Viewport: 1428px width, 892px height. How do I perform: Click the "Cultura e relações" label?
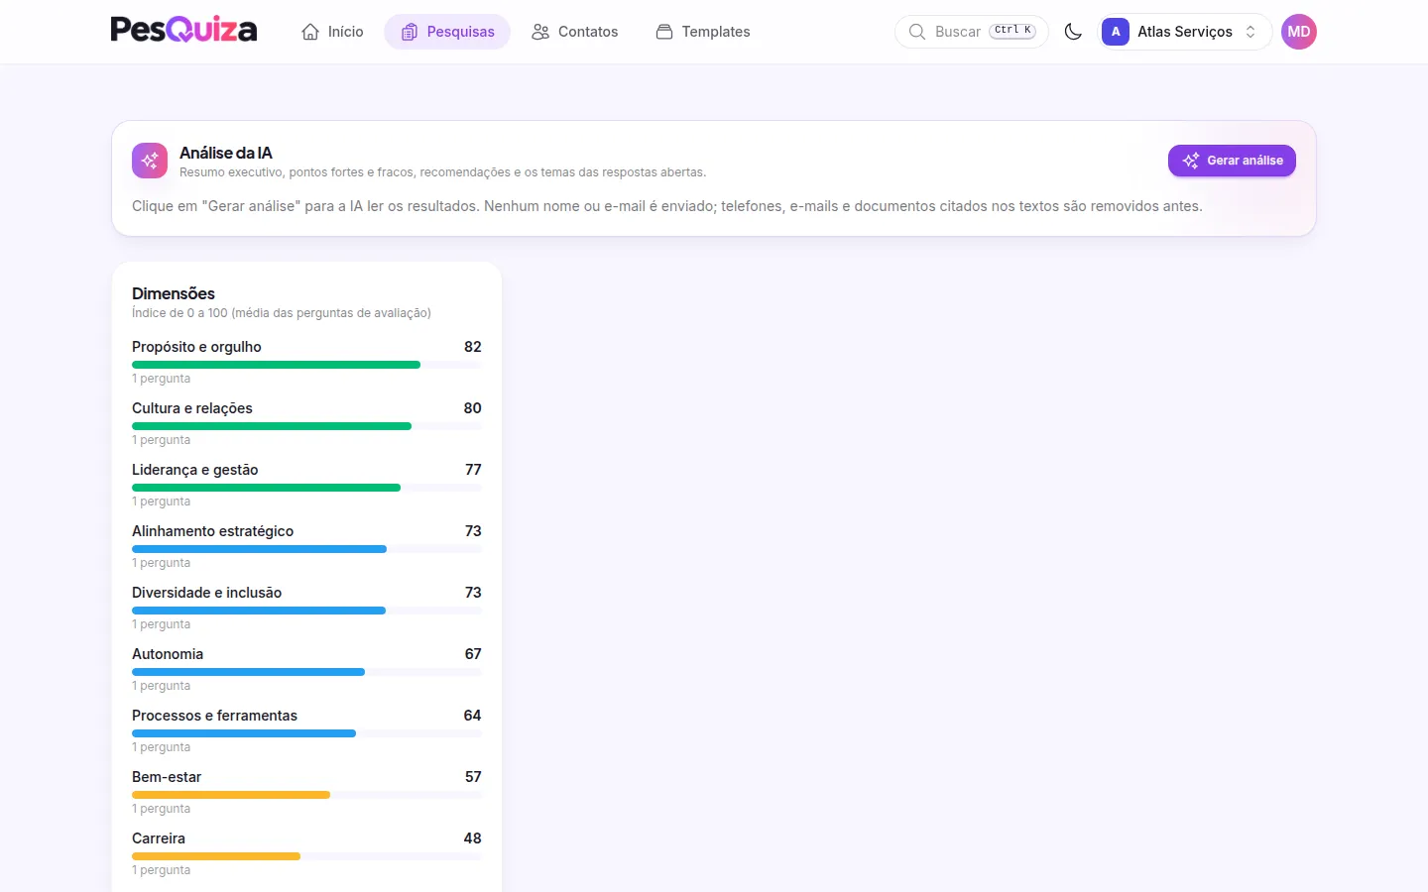(x=192, y=408)
